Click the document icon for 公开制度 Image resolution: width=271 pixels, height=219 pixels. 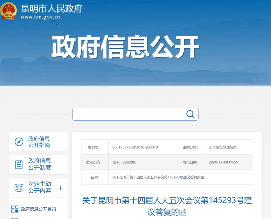coord(19,164)
